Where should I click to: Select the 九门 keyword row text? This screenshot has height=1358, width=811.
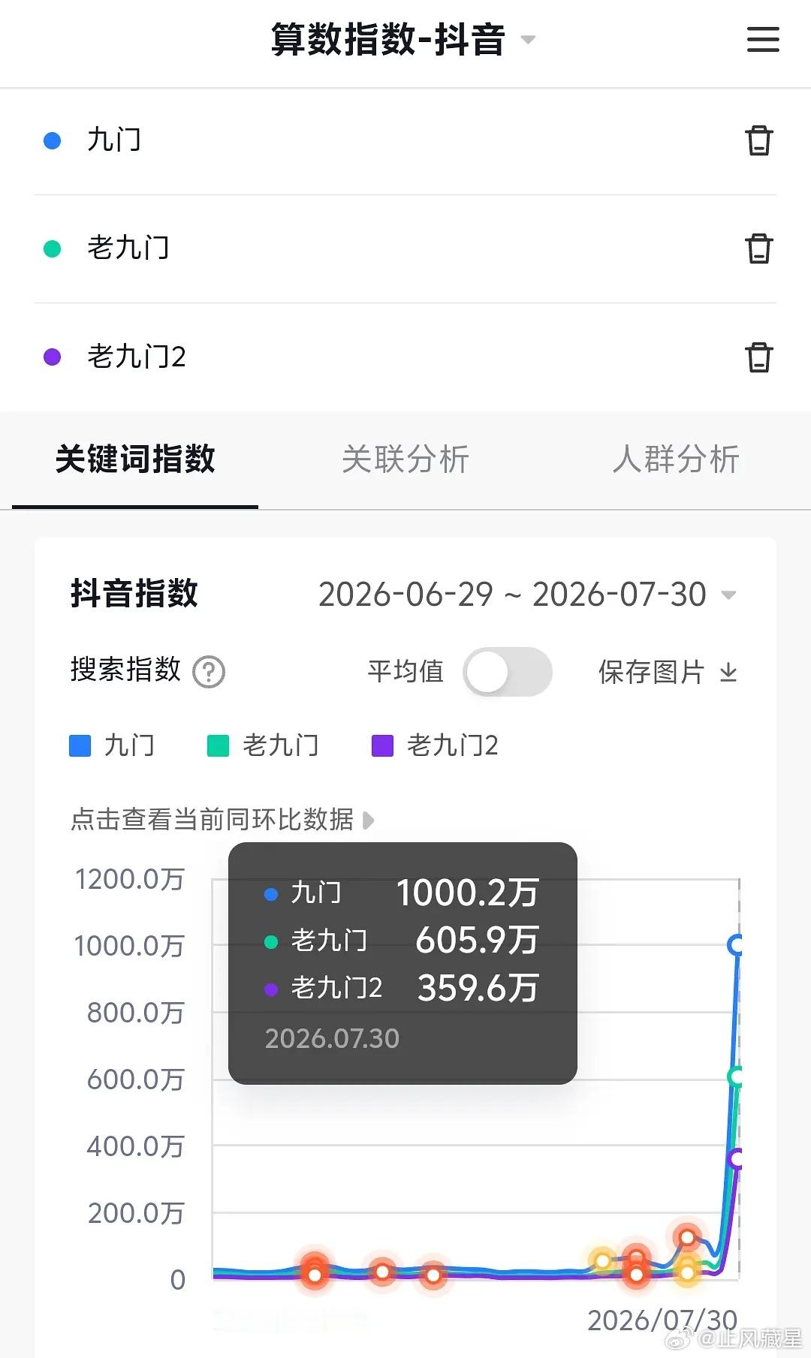pyautogui.click(x=114, y=140)
